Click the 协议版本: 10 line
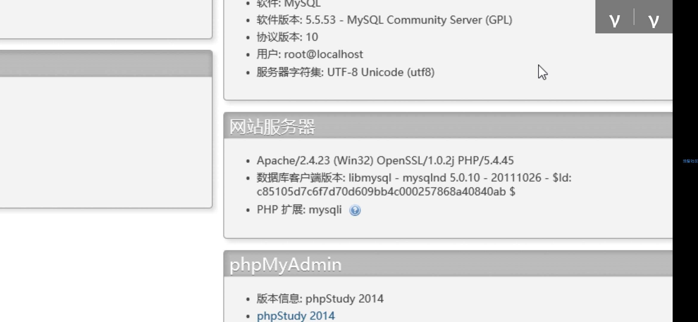 tap(287, 37)
